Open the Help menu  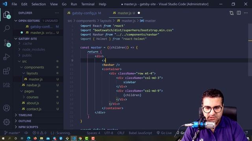pos(102,4)
